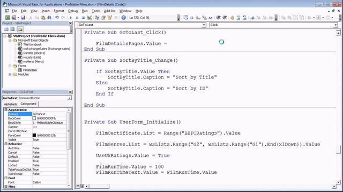This screenshot has height=192, width=343.
Task: Select wsFilms (Sheet1) in project tree
Action: click(x=34, y=53)
